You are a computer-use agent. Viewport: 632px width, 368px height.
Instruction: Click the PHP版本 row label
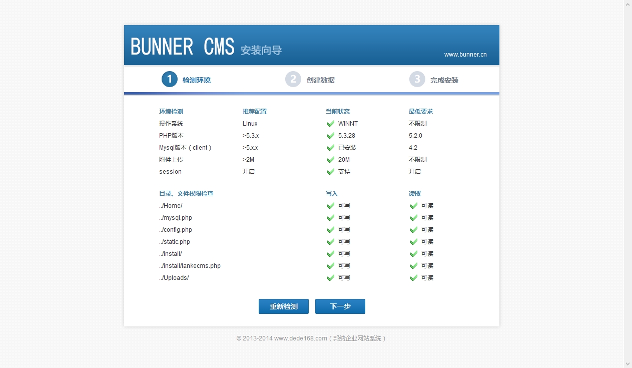(x=172, y=136)
